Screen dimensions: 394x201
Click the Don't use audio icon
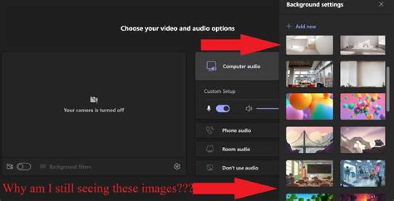(210, 168)
